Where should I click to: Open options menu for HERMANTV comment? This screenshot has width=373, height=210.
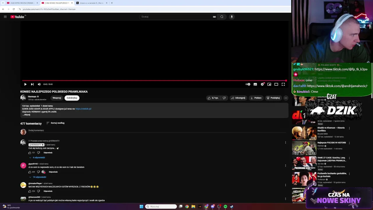click(286, 143)
